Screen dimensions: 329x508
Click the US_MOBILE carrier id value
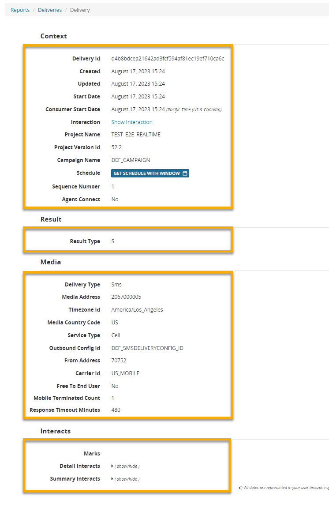click(x=125, y=373)
